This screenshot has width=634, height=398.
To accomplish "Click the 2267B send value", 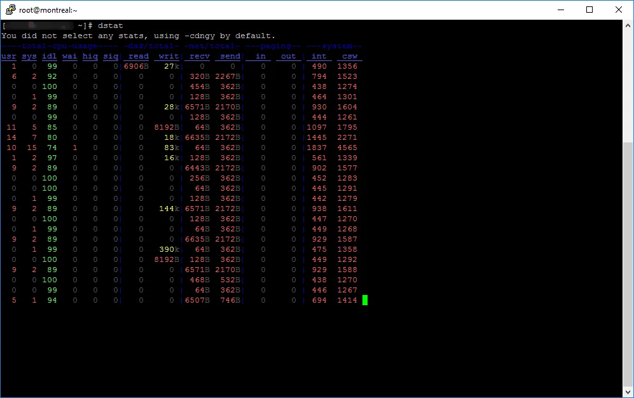I will [228, 76].
